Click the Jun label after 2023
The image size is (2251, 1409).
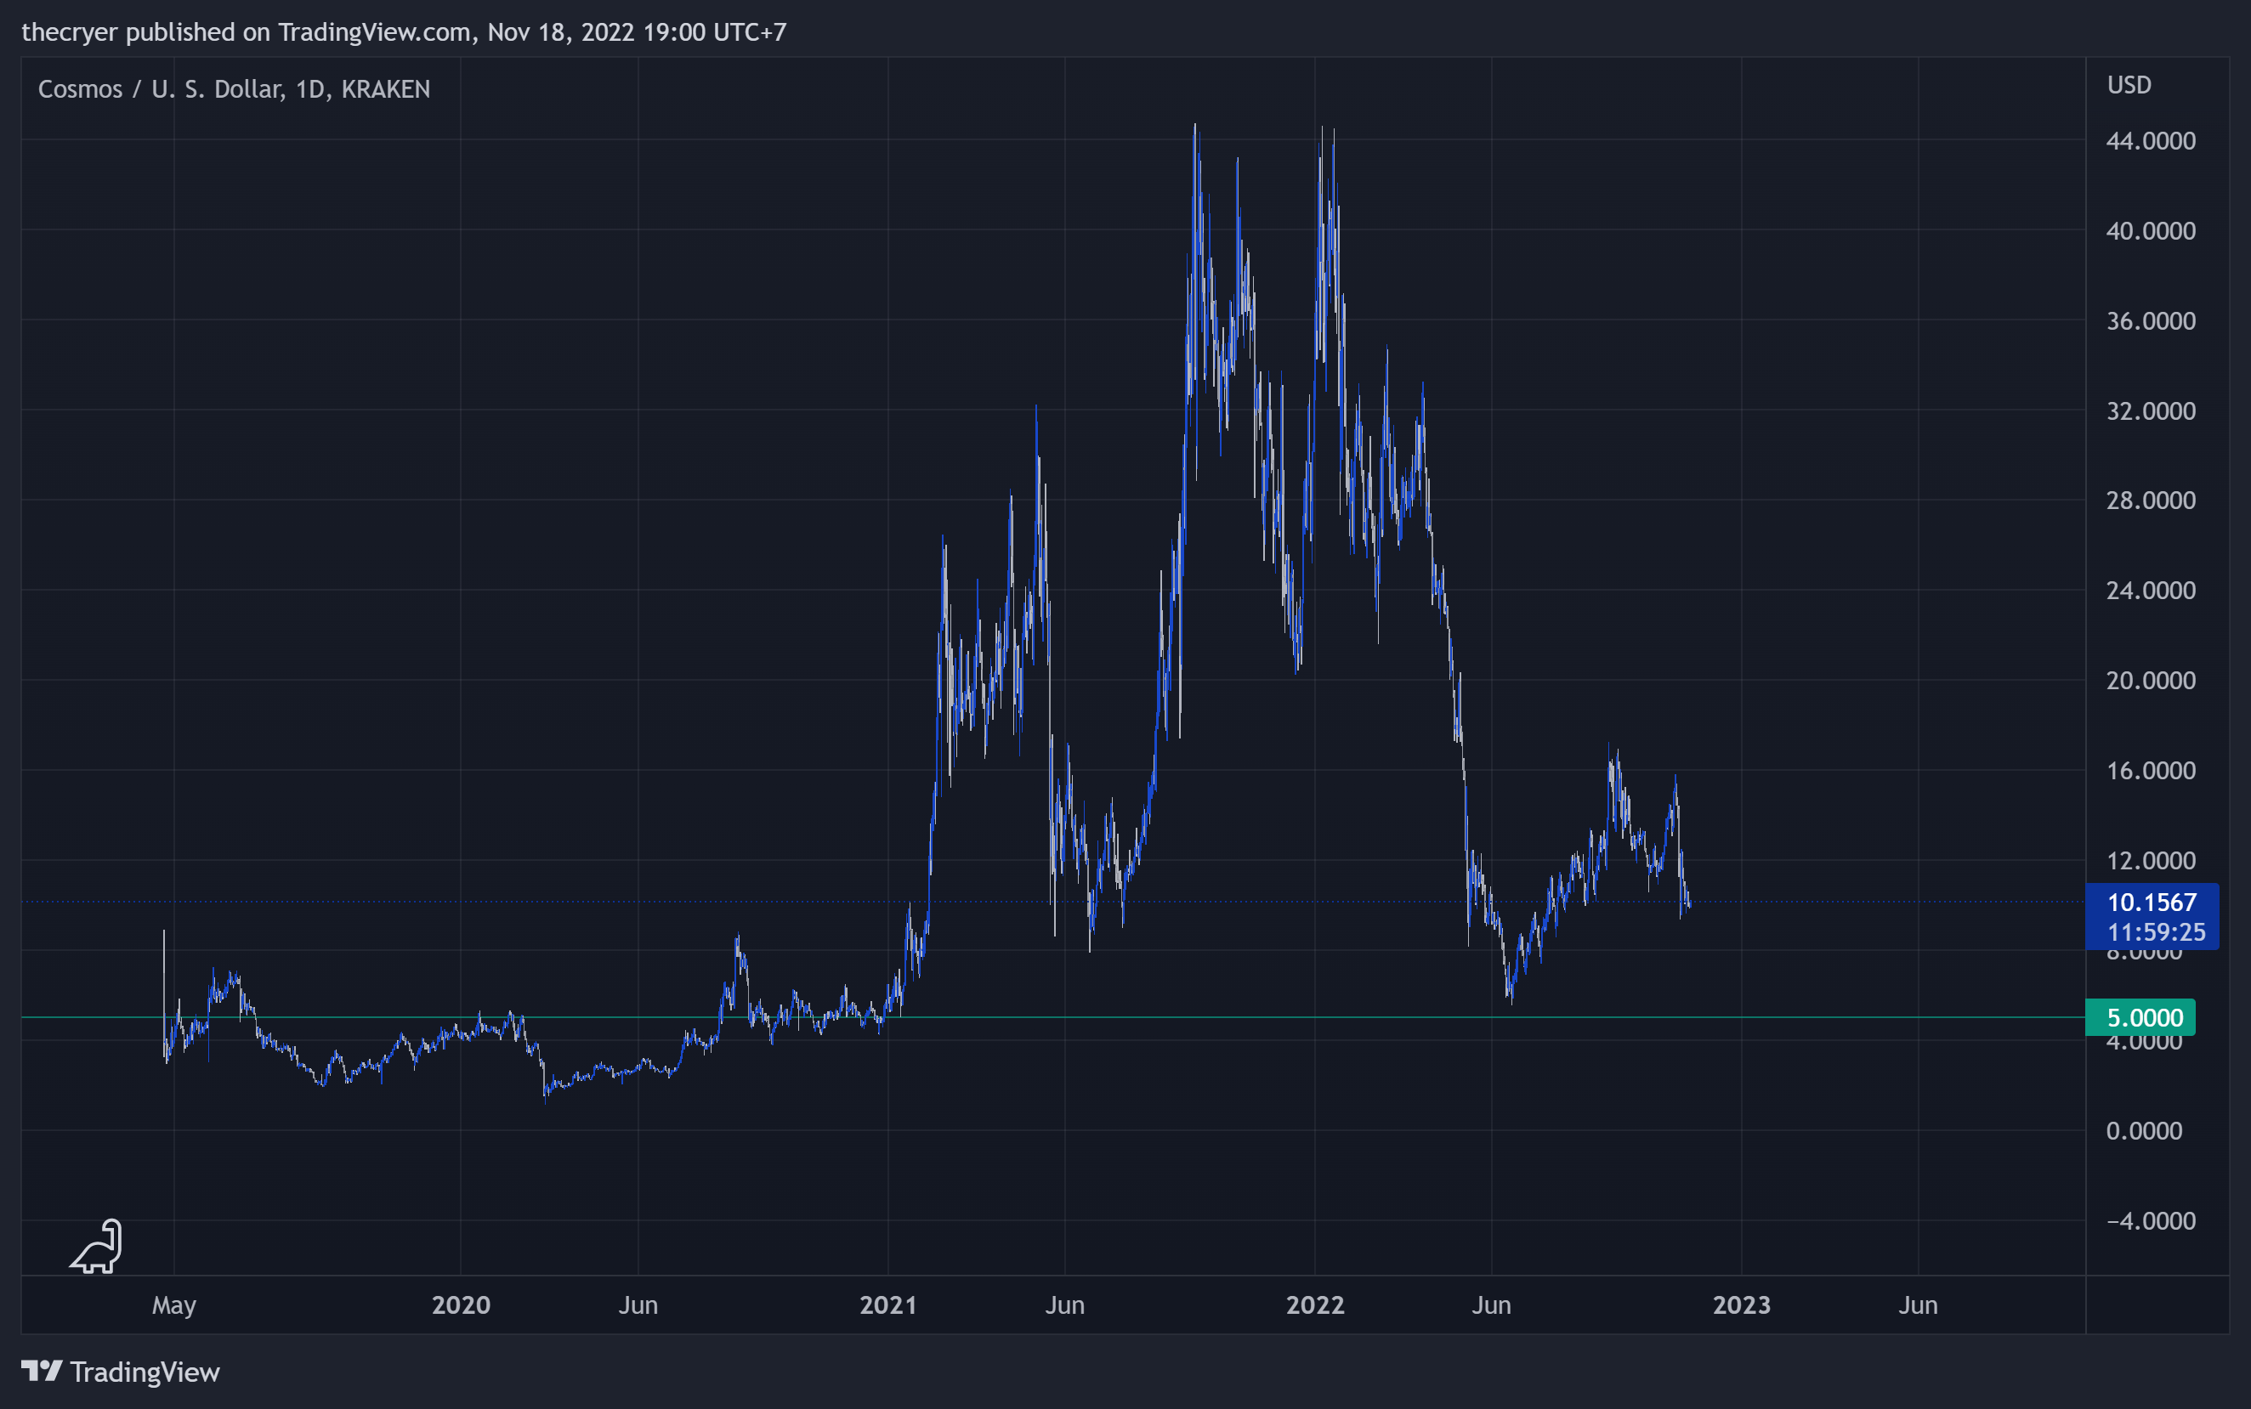click(x=1919, y=1304)
